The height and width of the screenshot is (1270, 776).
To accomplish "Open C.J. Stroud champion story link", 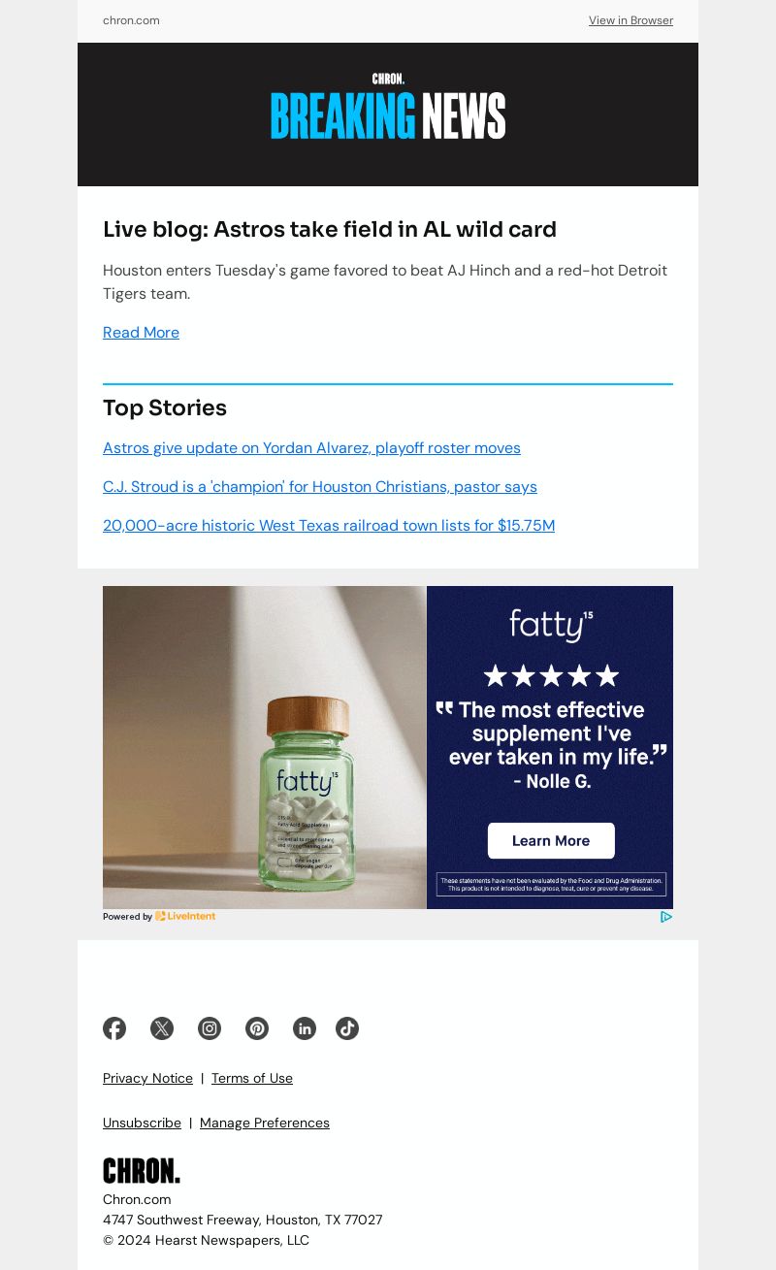I will pos(320,487).
